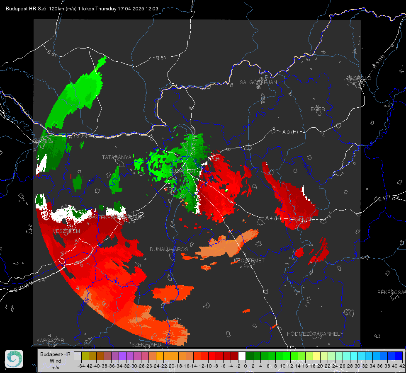406x373 pixels.
Task: Click the BUDAPEST city label
Action: click(182, 171)
